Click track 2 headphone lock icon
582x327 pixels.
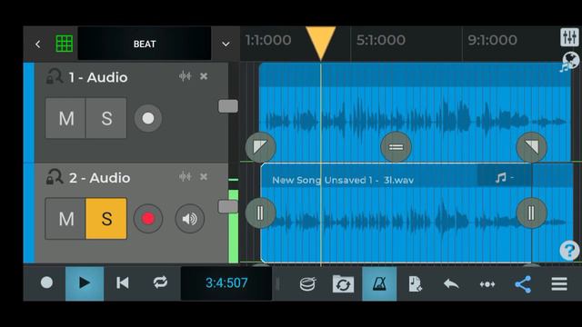tap(55, 177)
